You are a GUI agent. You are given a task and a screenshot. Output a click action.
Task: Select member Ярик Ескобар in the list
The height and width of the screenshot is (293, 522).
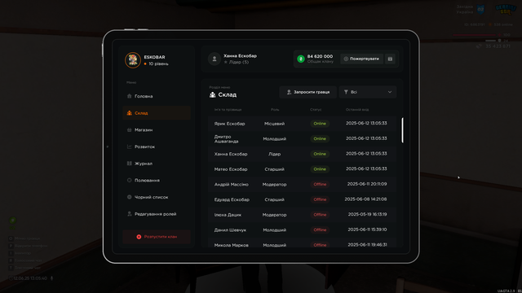[x=229, y=124]
